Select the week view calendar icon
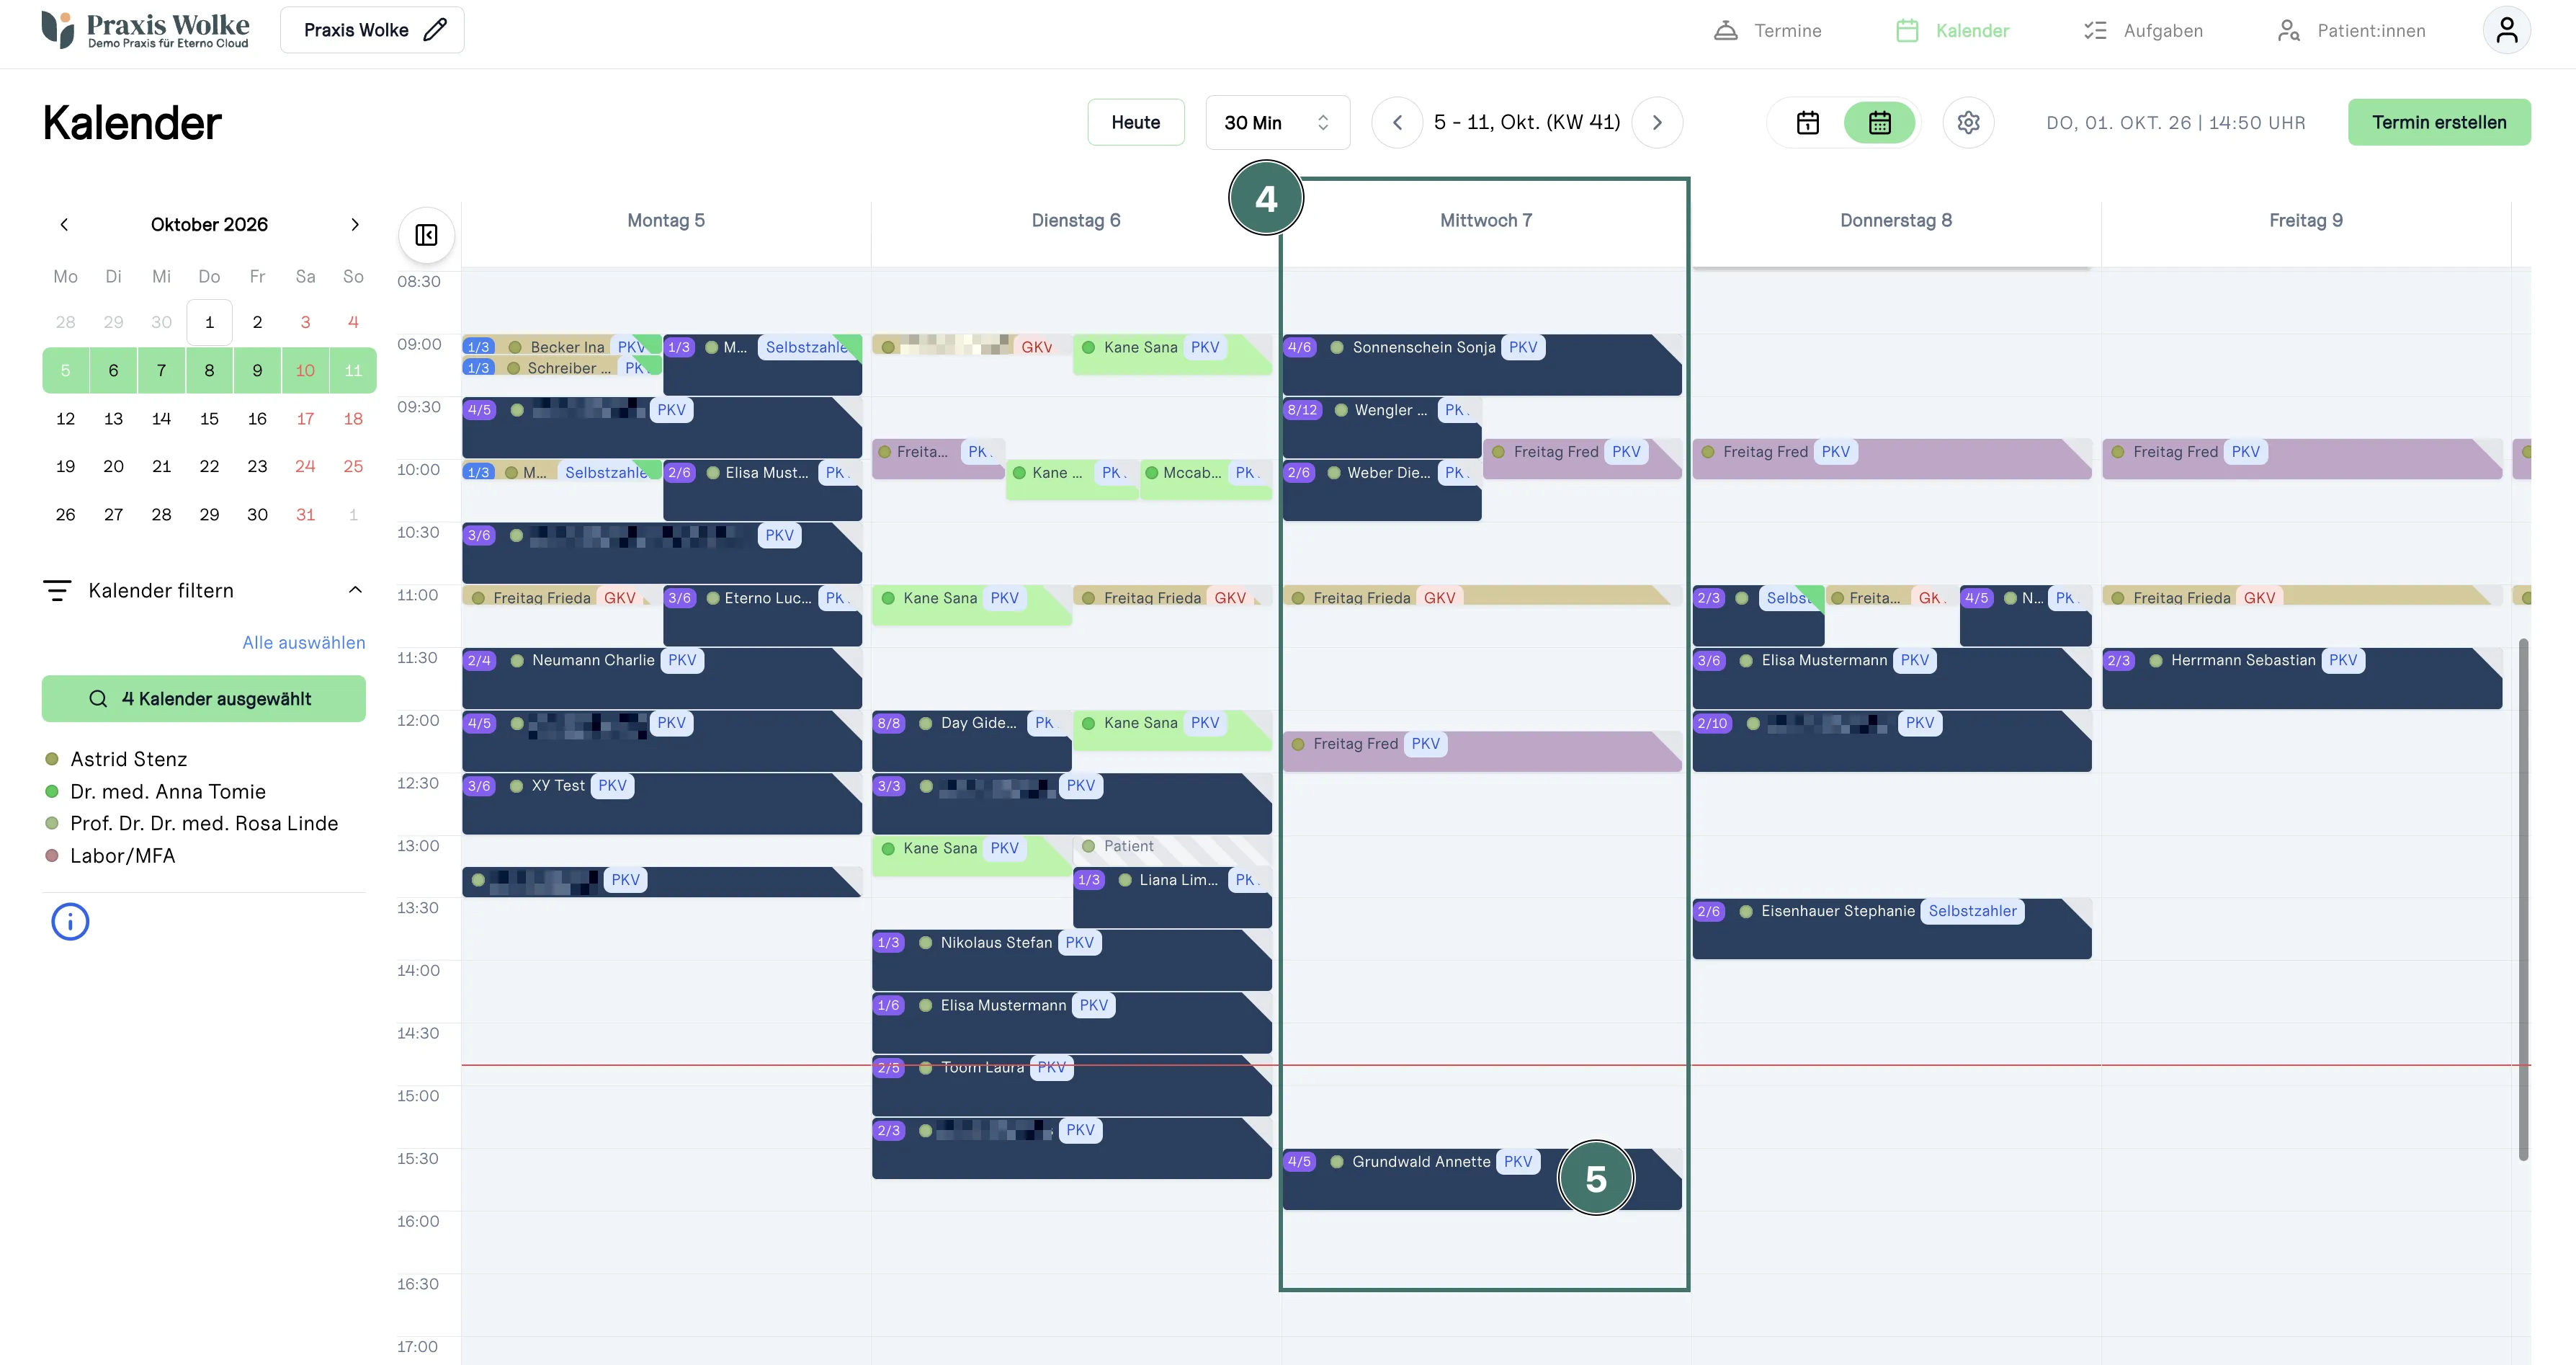 pyautogui.click(x=1879, y=122)
